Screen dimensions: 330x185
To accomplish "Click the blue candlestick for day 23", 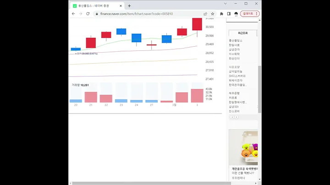I will [121, 32].
